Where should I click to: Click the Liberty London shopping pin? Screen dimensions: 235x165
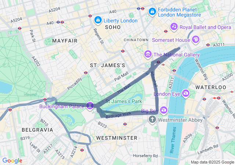click(x=98, y=20)
